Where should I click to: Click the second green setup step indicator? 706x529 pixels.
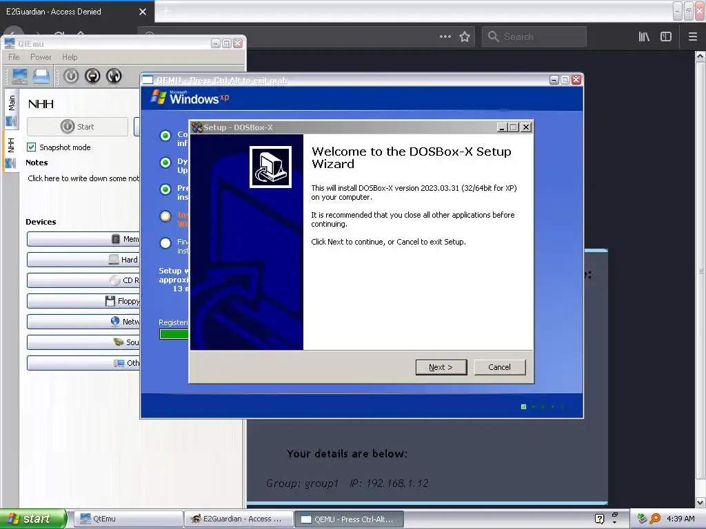click(165, 163)
